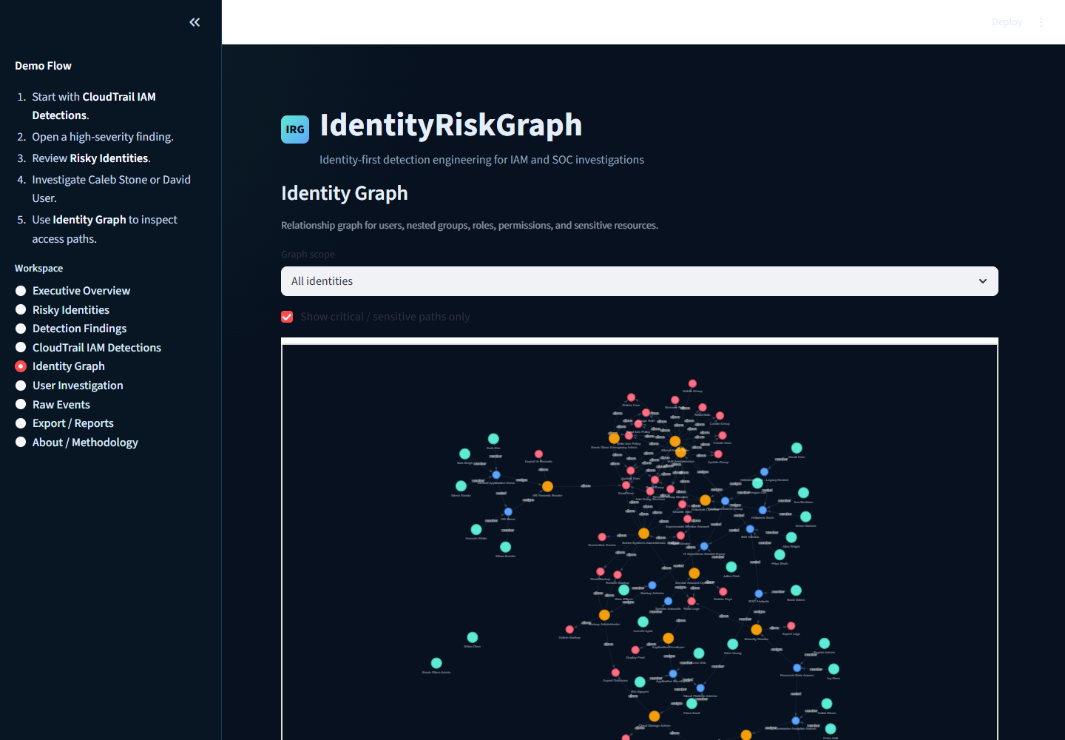Image resolution: width=1065 pixels, height=740 pixels.
Task: Click the Quarantine Device permission node
Action: click(x=602, y=536)
